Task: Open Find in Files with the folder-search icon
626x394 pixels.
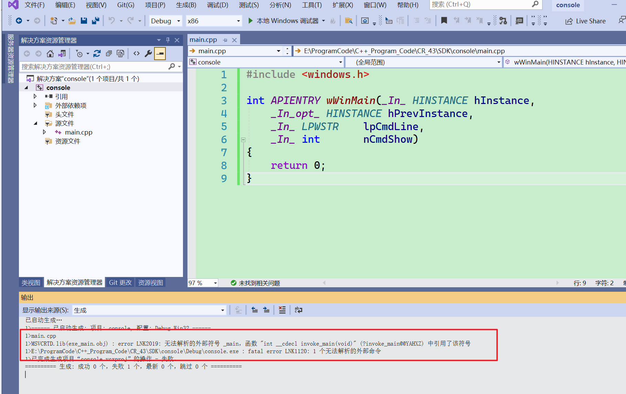Action: click(349, 21)
